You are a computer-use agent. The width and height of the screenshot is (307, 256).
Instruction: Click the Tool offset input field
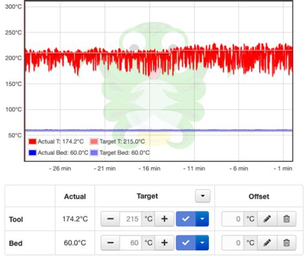click(x=233, y=219)
